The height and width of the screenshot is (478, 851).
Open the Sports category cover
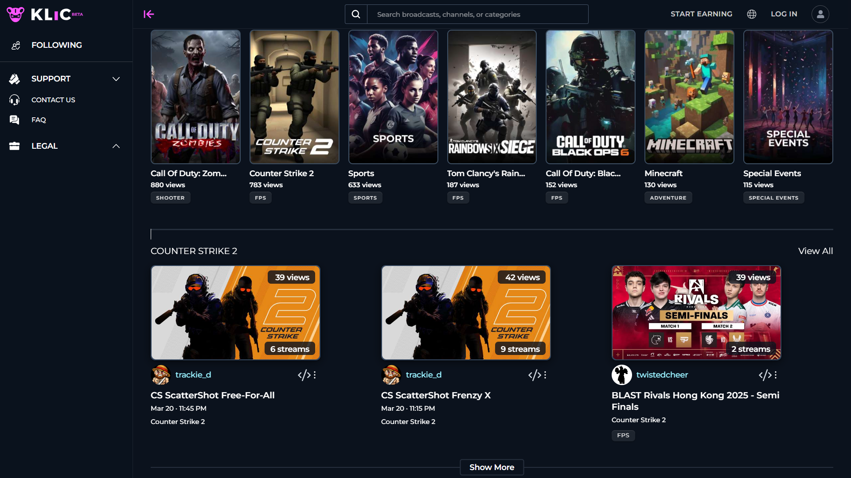click(x=393, y=97)
